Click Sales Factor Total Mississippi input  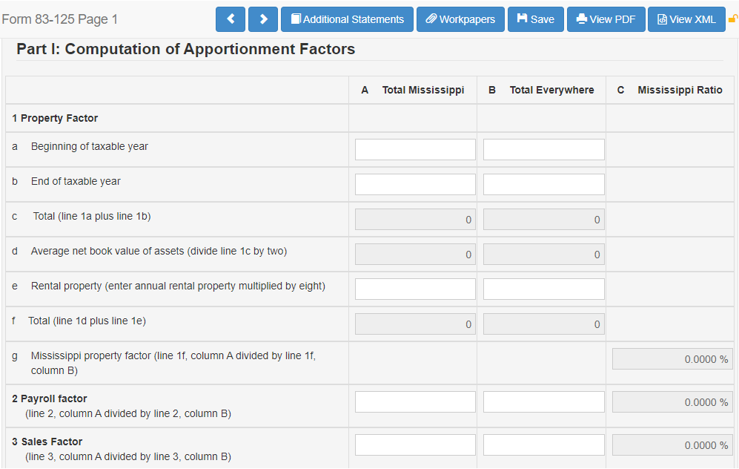pos(415,445)
